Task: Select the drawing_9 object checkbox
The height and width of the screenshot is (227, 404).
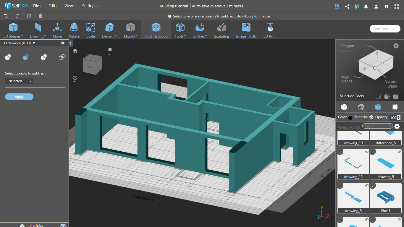Action: tap(373, 152)
